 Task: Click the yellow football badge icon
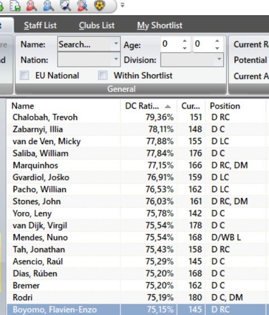[99, 6]
